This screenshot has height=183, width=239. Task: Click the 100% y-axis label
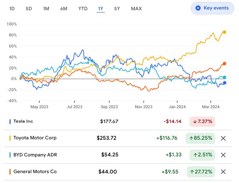click(12, 24)
